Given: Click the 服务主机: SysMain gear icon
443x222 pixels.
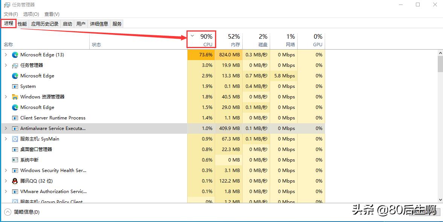Looking at the screenshot, I should coord(15,139).
